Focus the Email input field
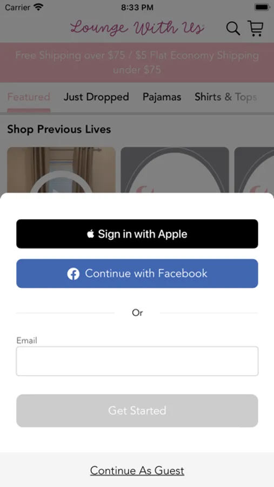The image size is (274, 487). [x=137, y=361]
